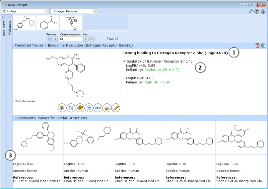268x189 pixels.
Task: Open the wrench settings icon
Action: click(250, 11)
